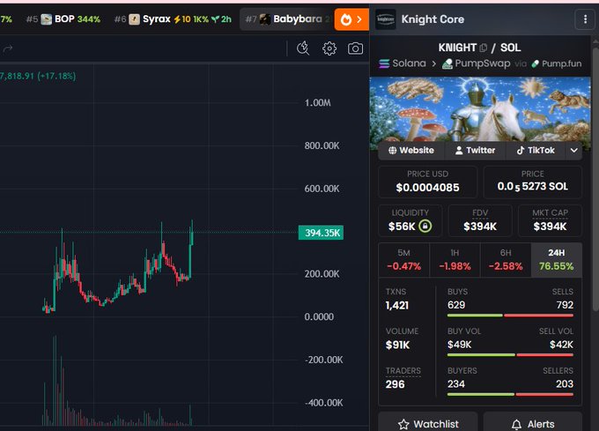Click the SELLS 792 value
The width and height of the screenshot is (599, 431).
coord(565,305)
